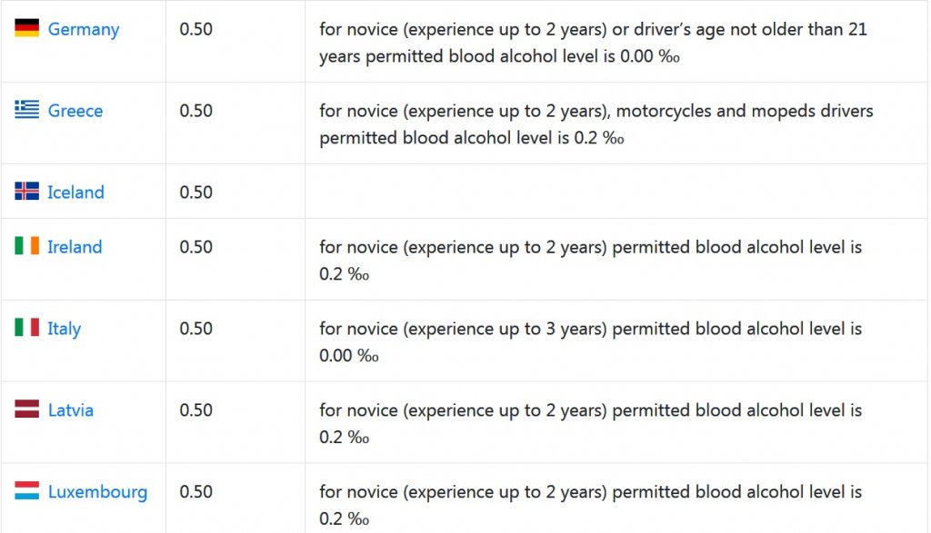Click the Greece flag icon
The width and height of the screenshot is (931, 533).
coord(26,110)
